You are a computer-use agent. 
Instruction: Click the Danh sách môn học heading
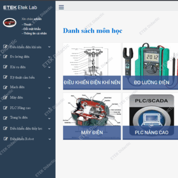click(93, 31)
